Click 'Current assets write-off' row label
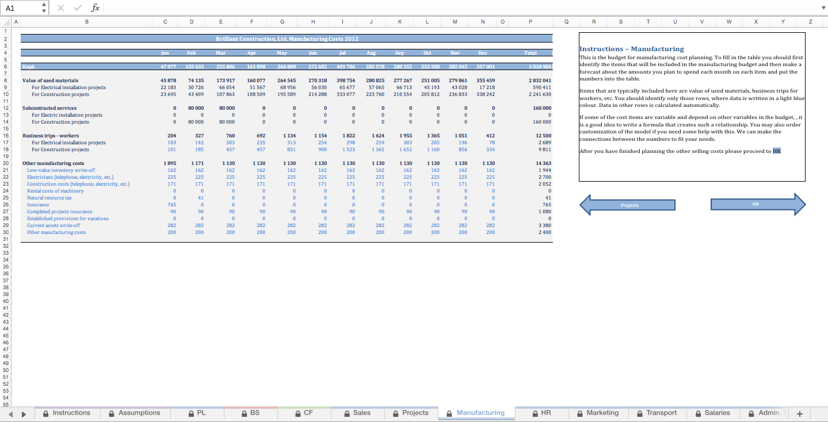This screenshot has width=828, height=422. pyautogui.click(x=54, y=225)
